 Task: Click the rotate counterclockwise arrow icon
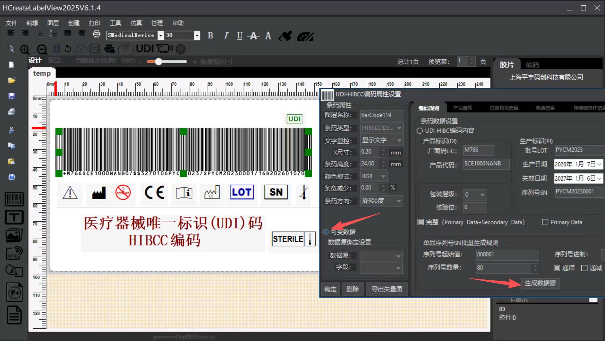pyautogui.click(x=68, y=49)
